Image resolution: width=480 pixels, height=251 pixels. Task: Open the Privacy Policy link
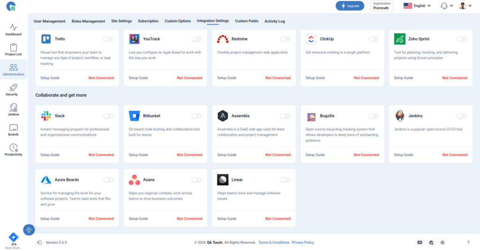pos(303,243)
